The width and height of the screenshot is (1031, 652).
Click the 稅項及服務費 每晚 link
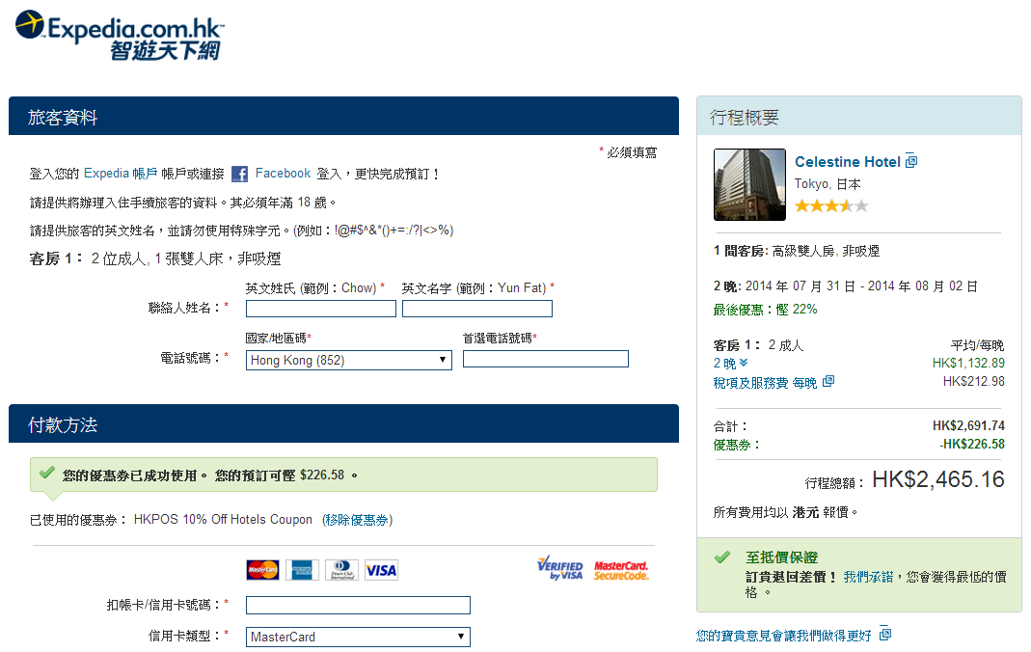[765, 383]
